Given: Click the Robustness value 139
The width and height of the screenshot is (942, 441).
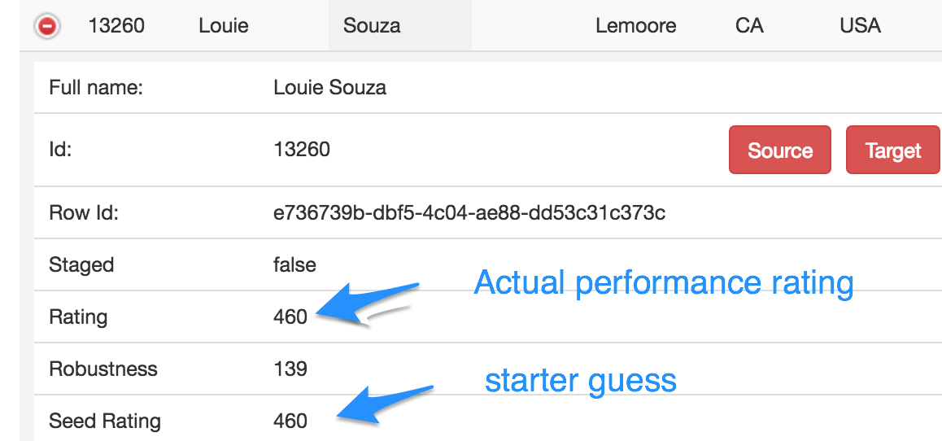Looking at the screenshot, I should pyautogui.click(x=290, y=369).
